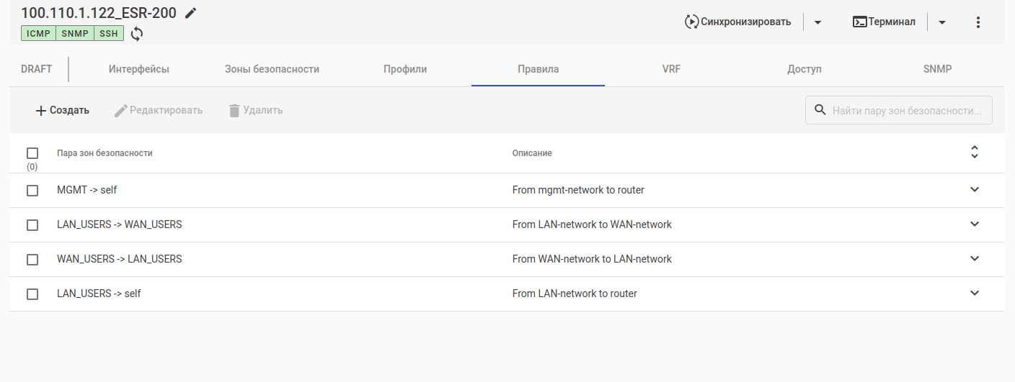
Task: Open the three-dot more options menu
Action: (x=978, y=22)
